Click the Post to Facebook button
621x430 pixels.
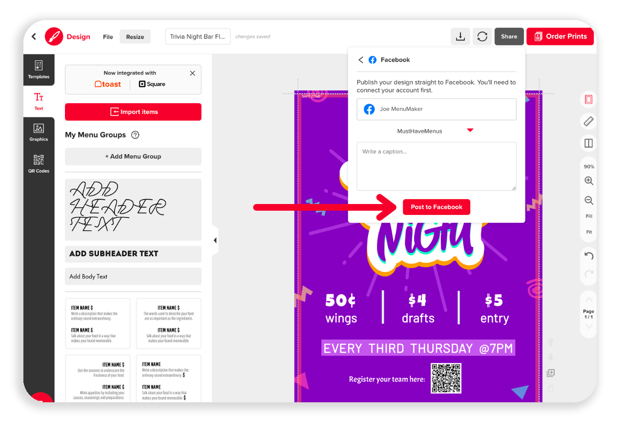[437, 207]
